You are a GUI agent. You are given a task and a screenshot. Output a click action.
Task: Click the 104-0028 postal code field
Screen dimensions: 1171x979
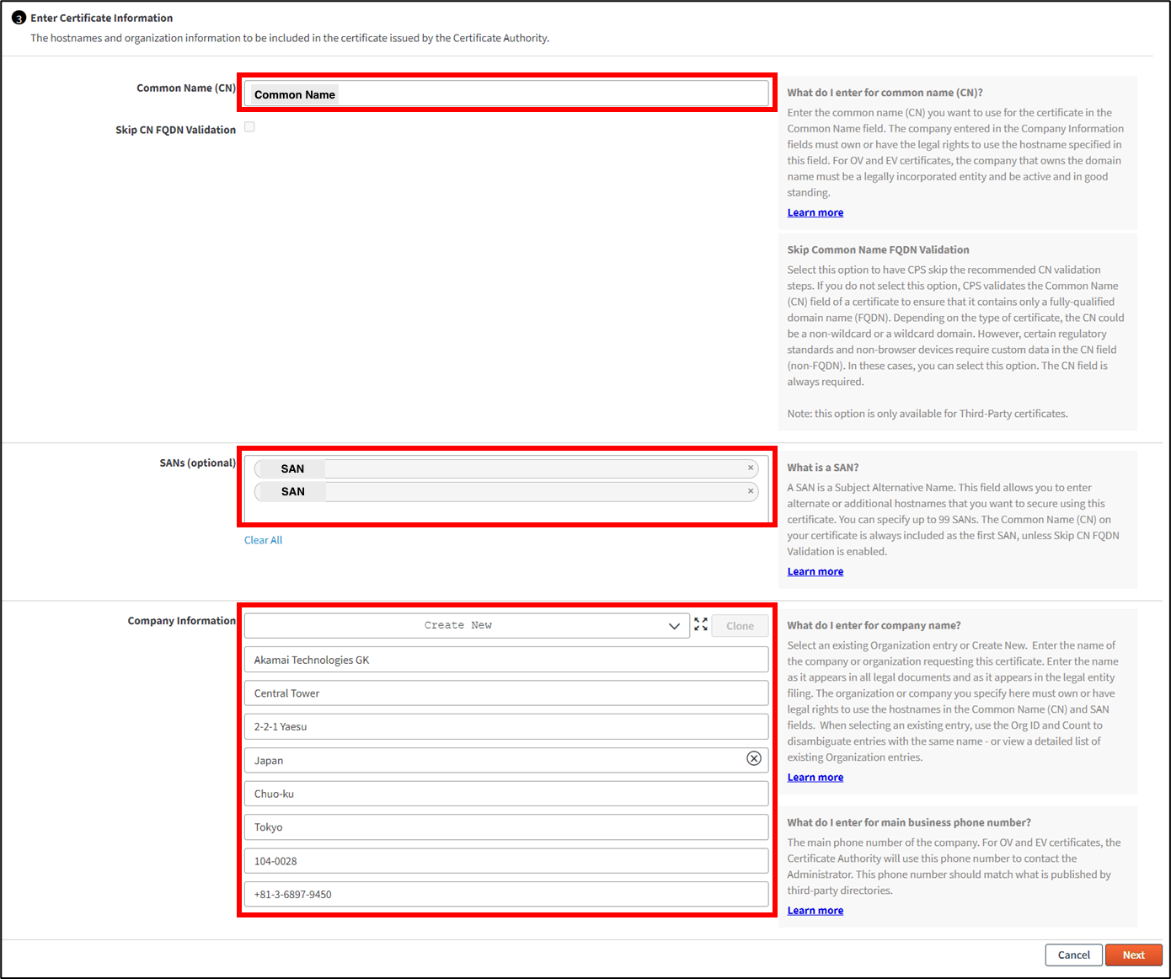pyautogui.click(x=506, y=861)
